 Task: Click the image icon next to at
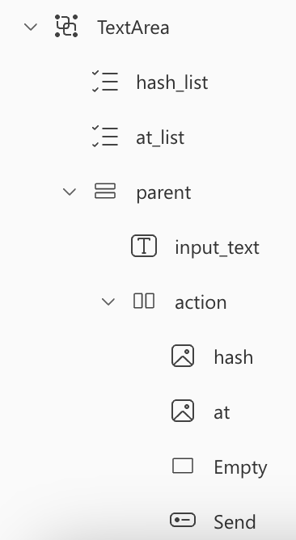click(183, 411)
